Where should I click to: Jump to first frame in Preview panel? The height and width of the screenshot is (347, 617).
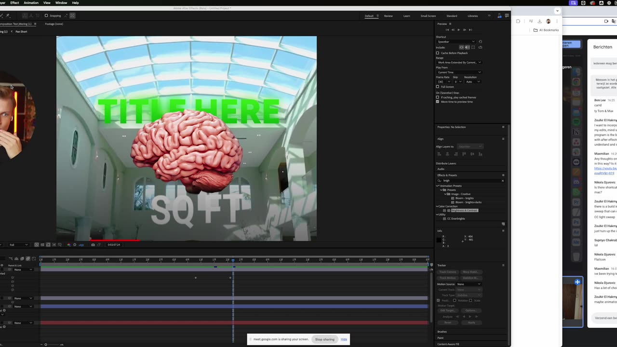point(447,30)
